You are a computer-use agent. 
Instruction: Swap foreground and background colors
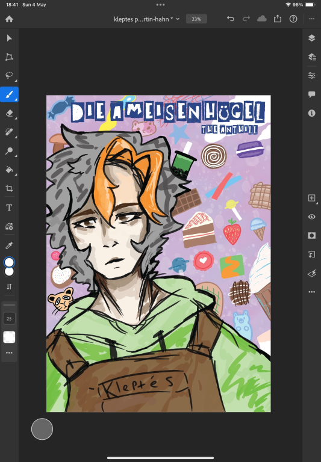(9, 286)
